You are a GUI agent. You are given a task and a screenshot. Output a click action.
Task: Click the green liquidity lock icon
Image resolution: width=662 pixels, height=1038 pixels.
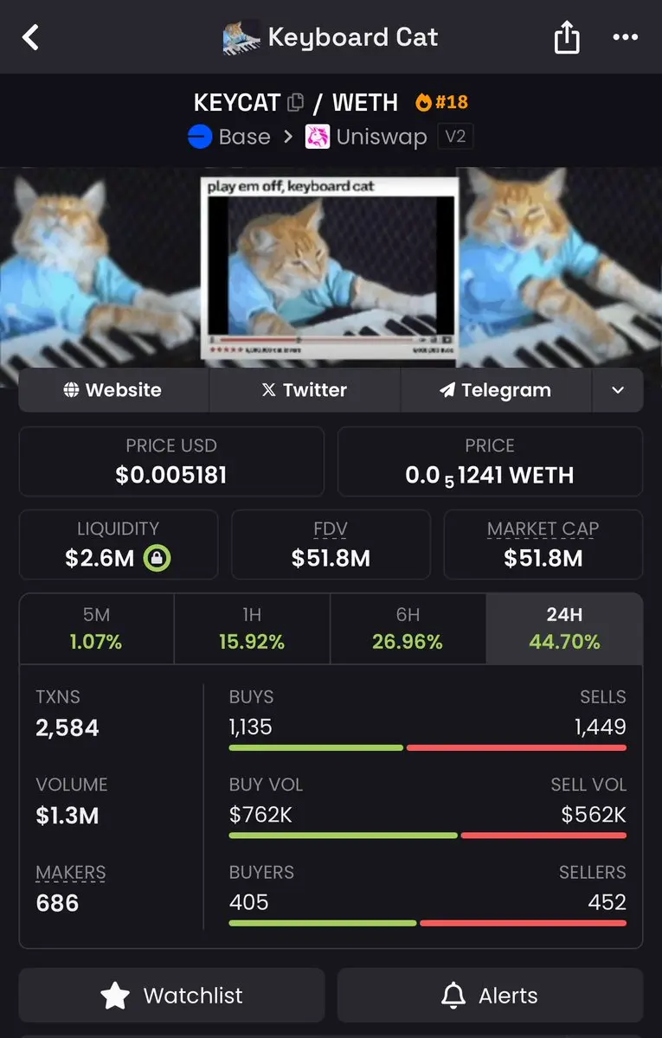pyautogui.click(x=157, y=558)
